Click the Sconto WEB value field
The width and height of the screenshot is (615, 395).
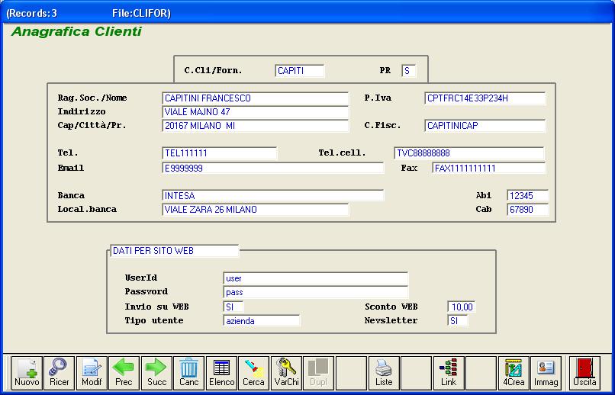pyautogui.click(x=462, y=307)
